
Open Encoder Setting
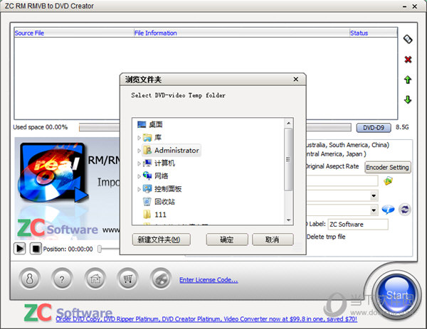coord(388,167)
